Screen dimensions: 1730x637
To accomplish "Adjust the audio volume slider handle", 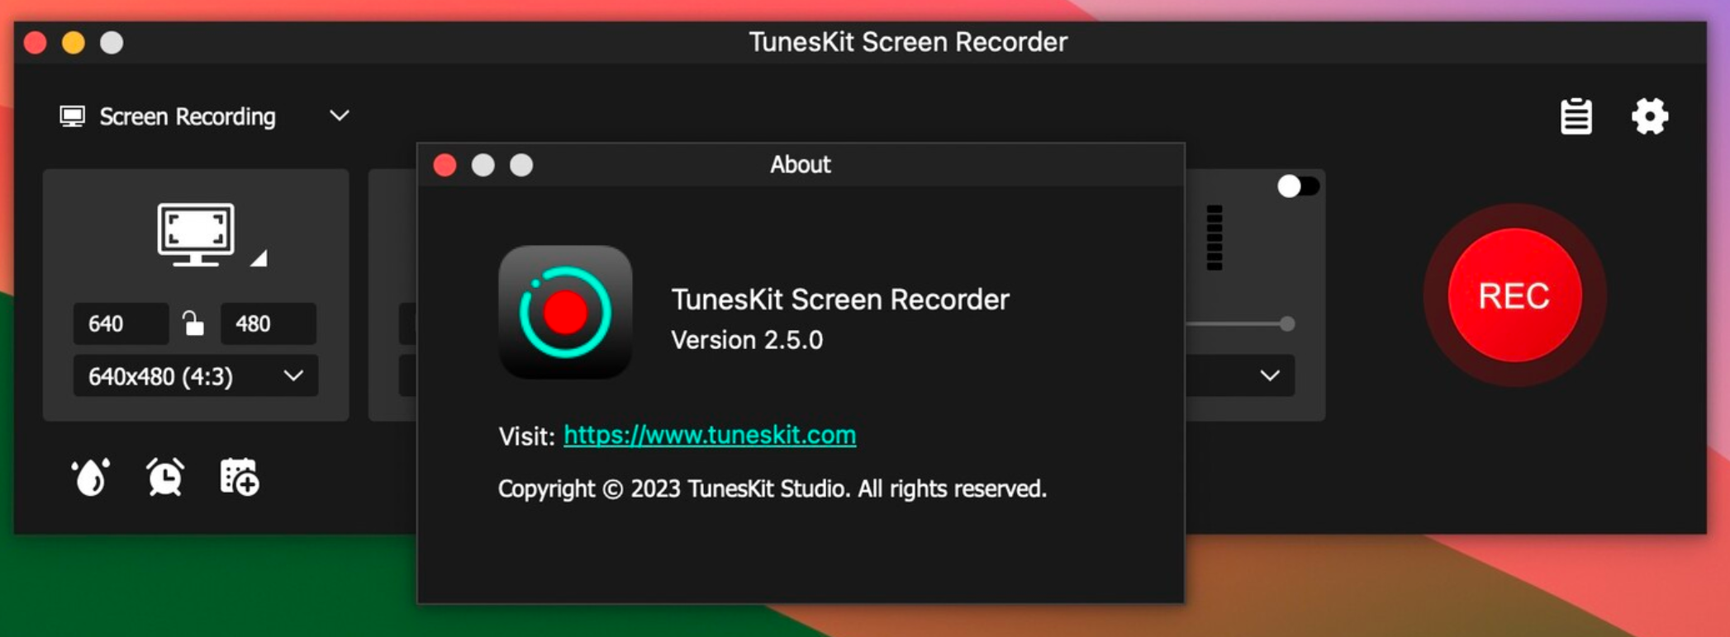I will [1287, 324].
